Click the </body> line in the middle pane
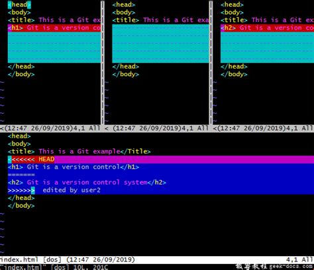The width and height of the screenshot is (314, 270). coord(126,74)
